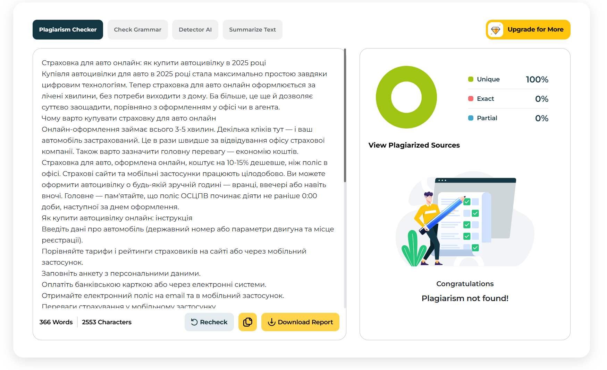Click heading 'Чому варто купувати страховку для авто онлайн'

(x=129, y=118)
